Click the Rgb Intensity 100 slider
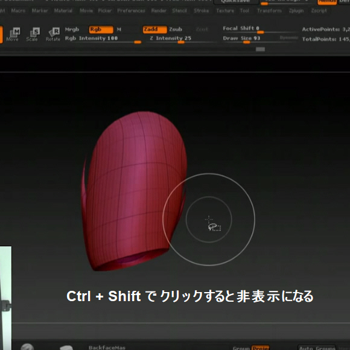 103,39
